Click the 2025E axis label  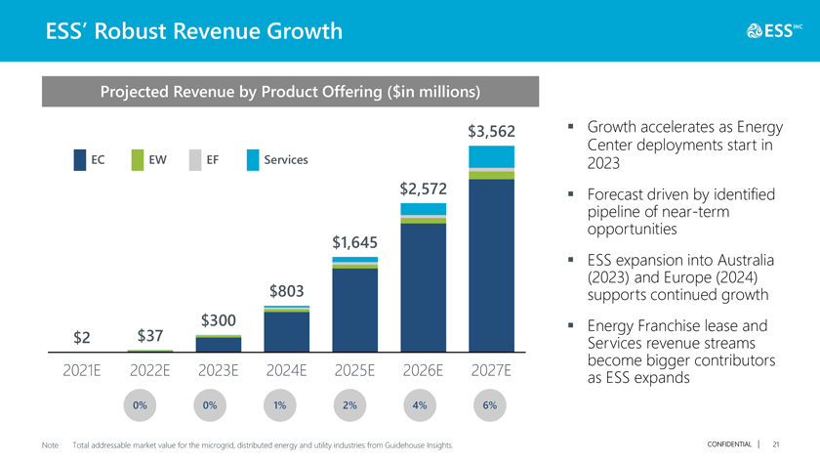354,370
